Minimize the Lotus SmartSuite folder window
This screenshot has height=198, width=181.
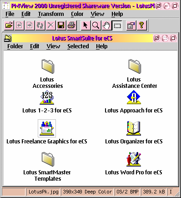click(x=165, y=38)
